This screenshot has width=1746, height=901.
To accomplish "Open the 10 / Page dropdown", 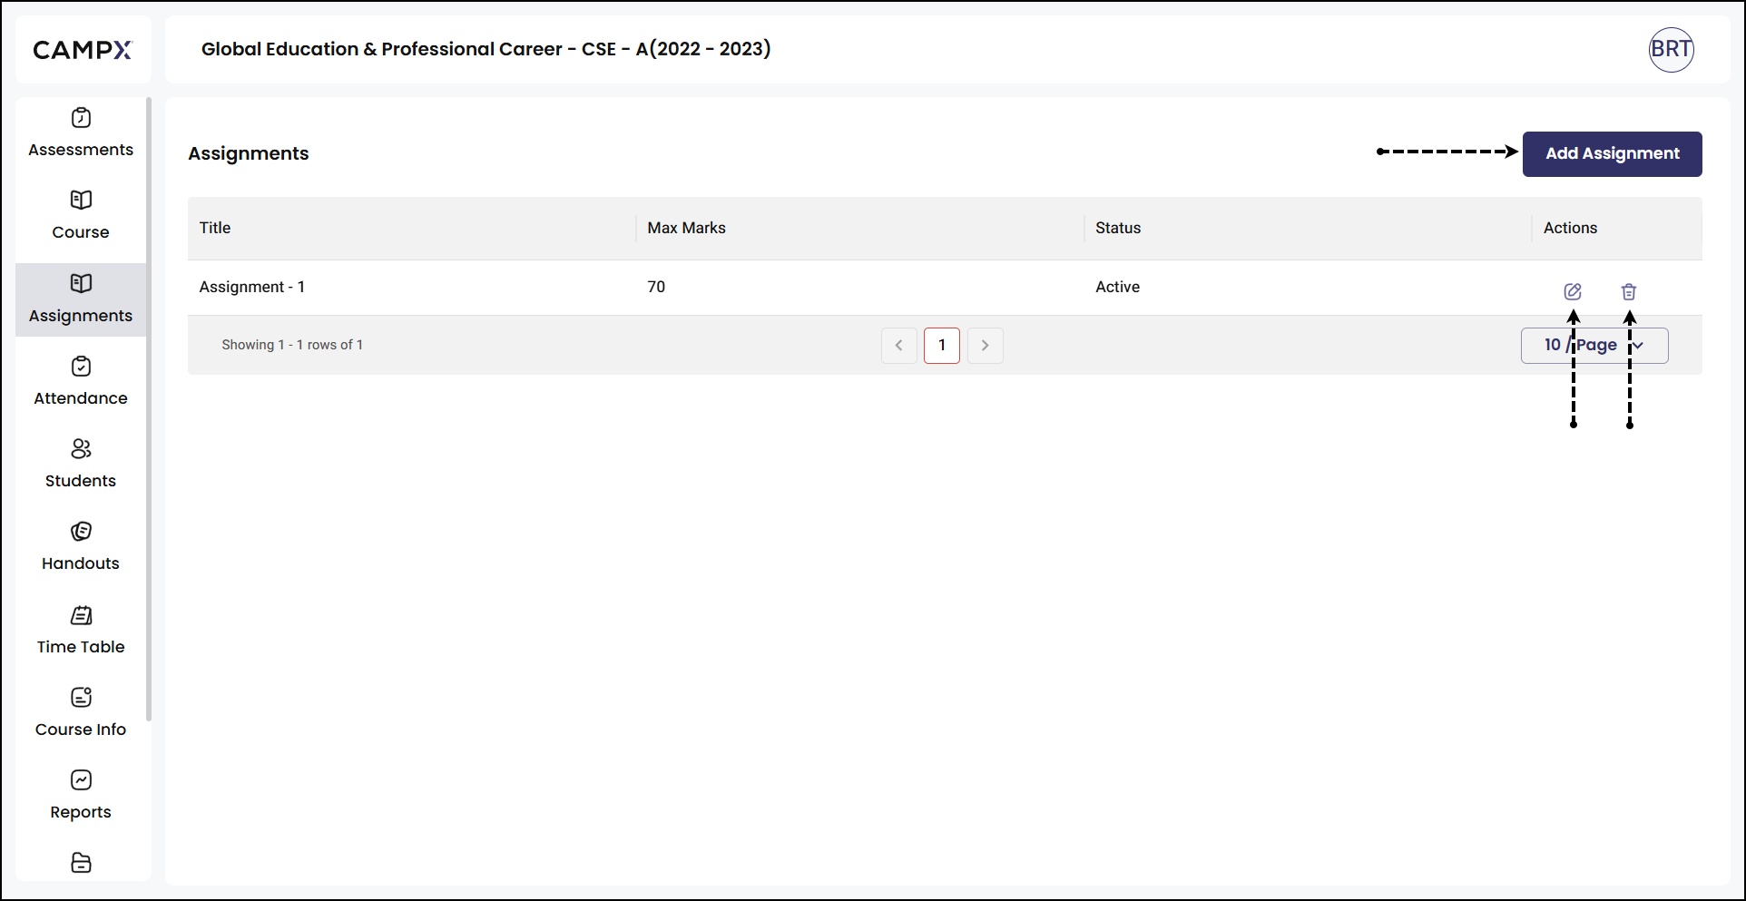I will (x=1594, y=346).
